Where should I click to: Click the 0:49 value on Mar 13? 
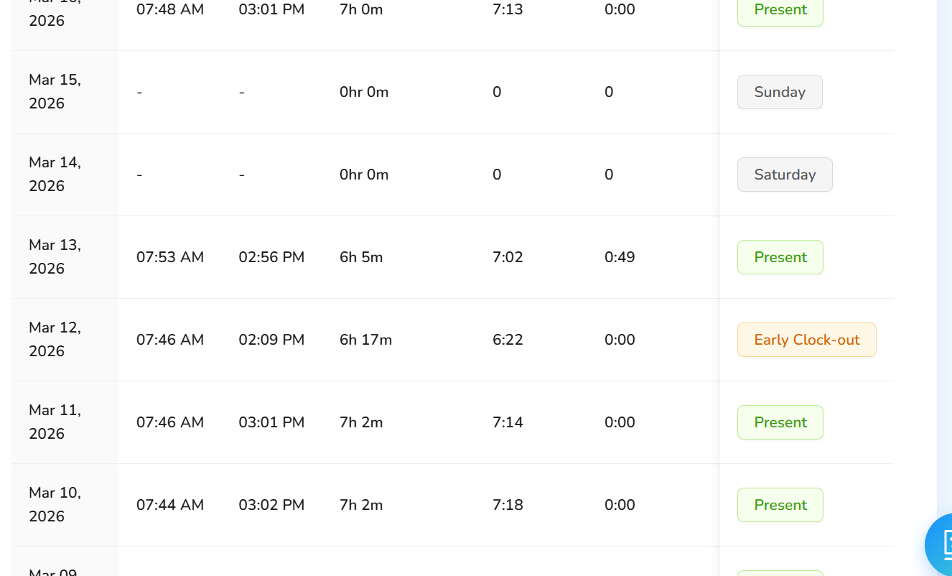tap(620, 257)
